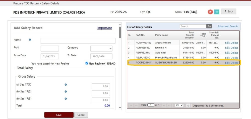
Task: Toggle the New Regime (115BAC) checkbox
Action: coord(87,63)
